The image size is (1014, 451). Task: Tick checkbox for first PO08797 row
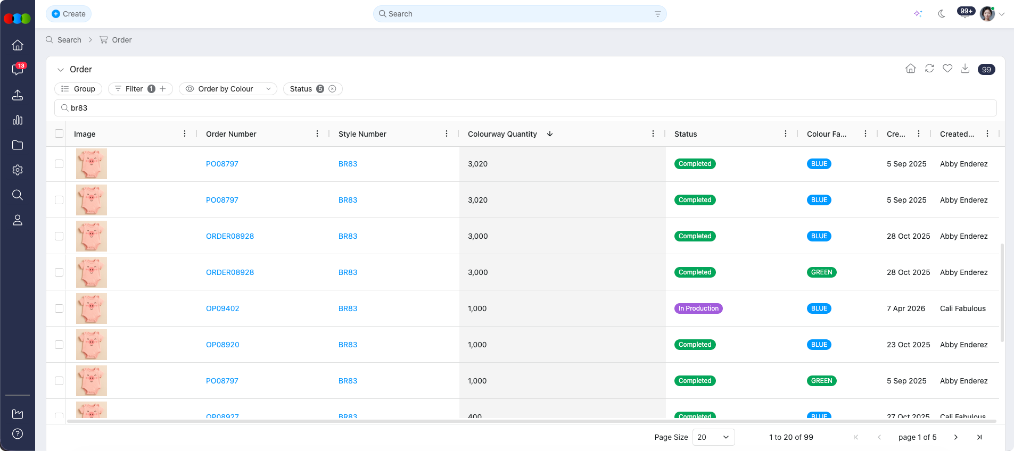tap(59, 164)
